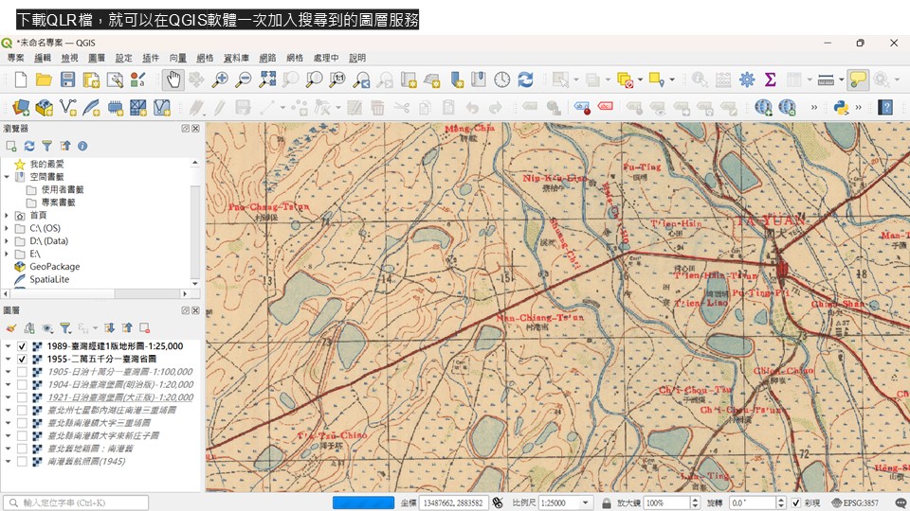Click the Zoom In magnifier tool
910x511 pixels.
221,79
